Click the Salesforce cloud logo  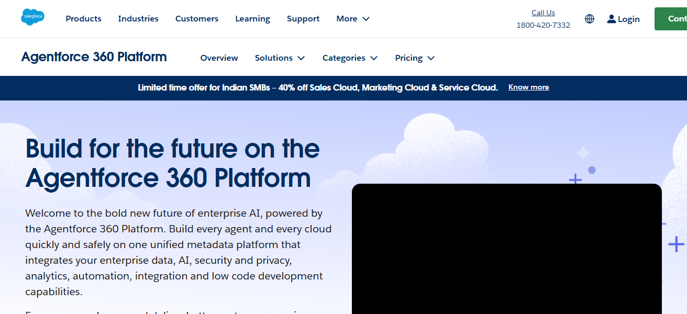[x=32, y=17]
